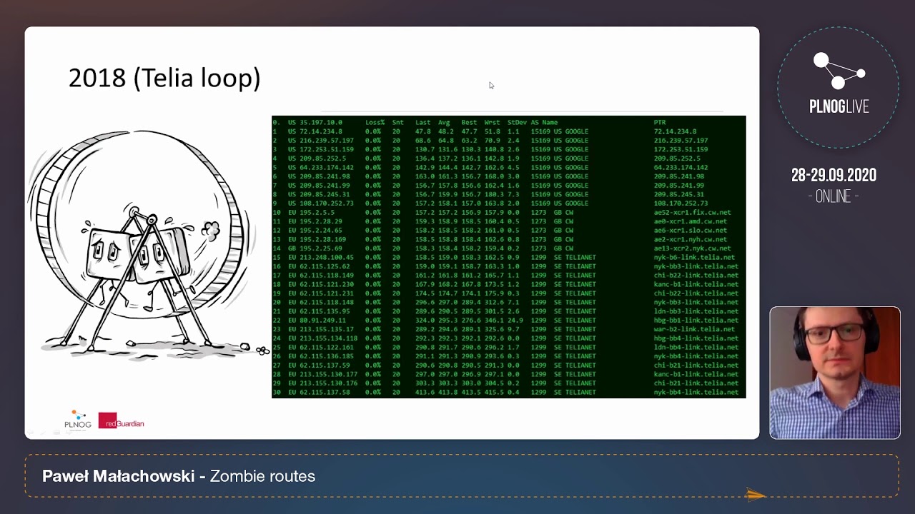
Task: Click host address "62.115.122.161"
Action: (327, 347)
